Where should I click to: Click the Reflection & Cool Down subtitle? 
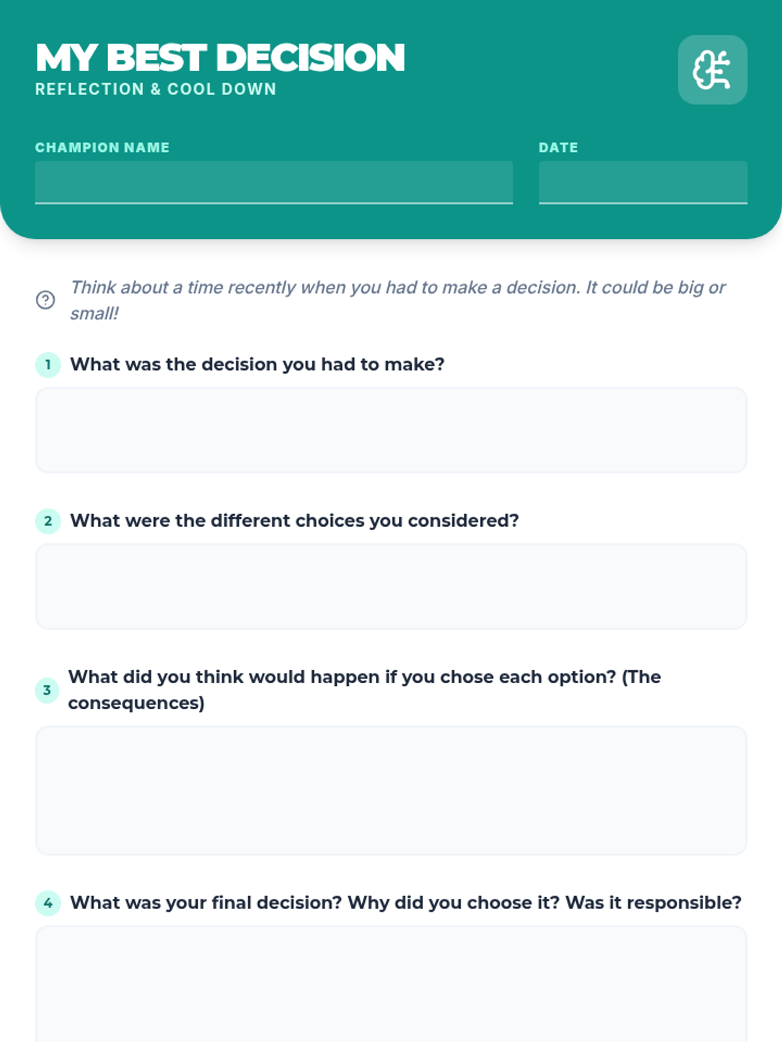156,89
